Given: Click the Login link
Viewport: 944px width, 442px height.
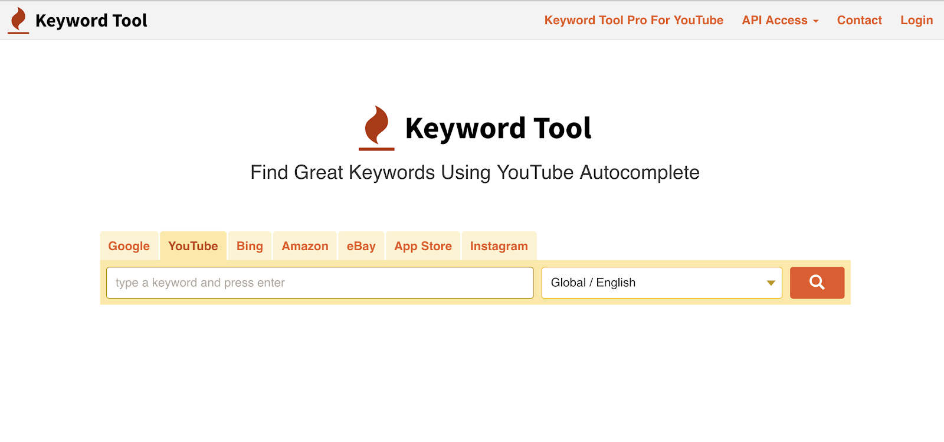Looking at the screenshot, I should [917, 20].
